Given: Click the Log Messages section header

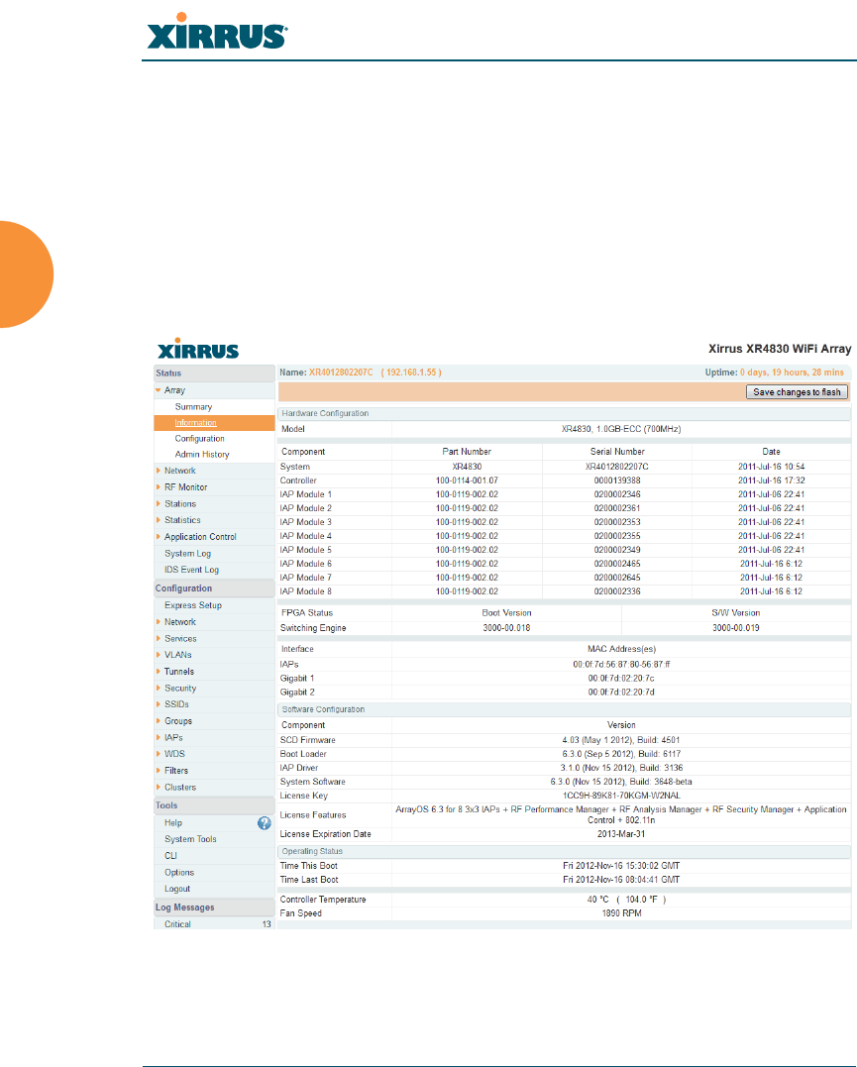Looking at the screenshot, I should (x=214, y=907).
